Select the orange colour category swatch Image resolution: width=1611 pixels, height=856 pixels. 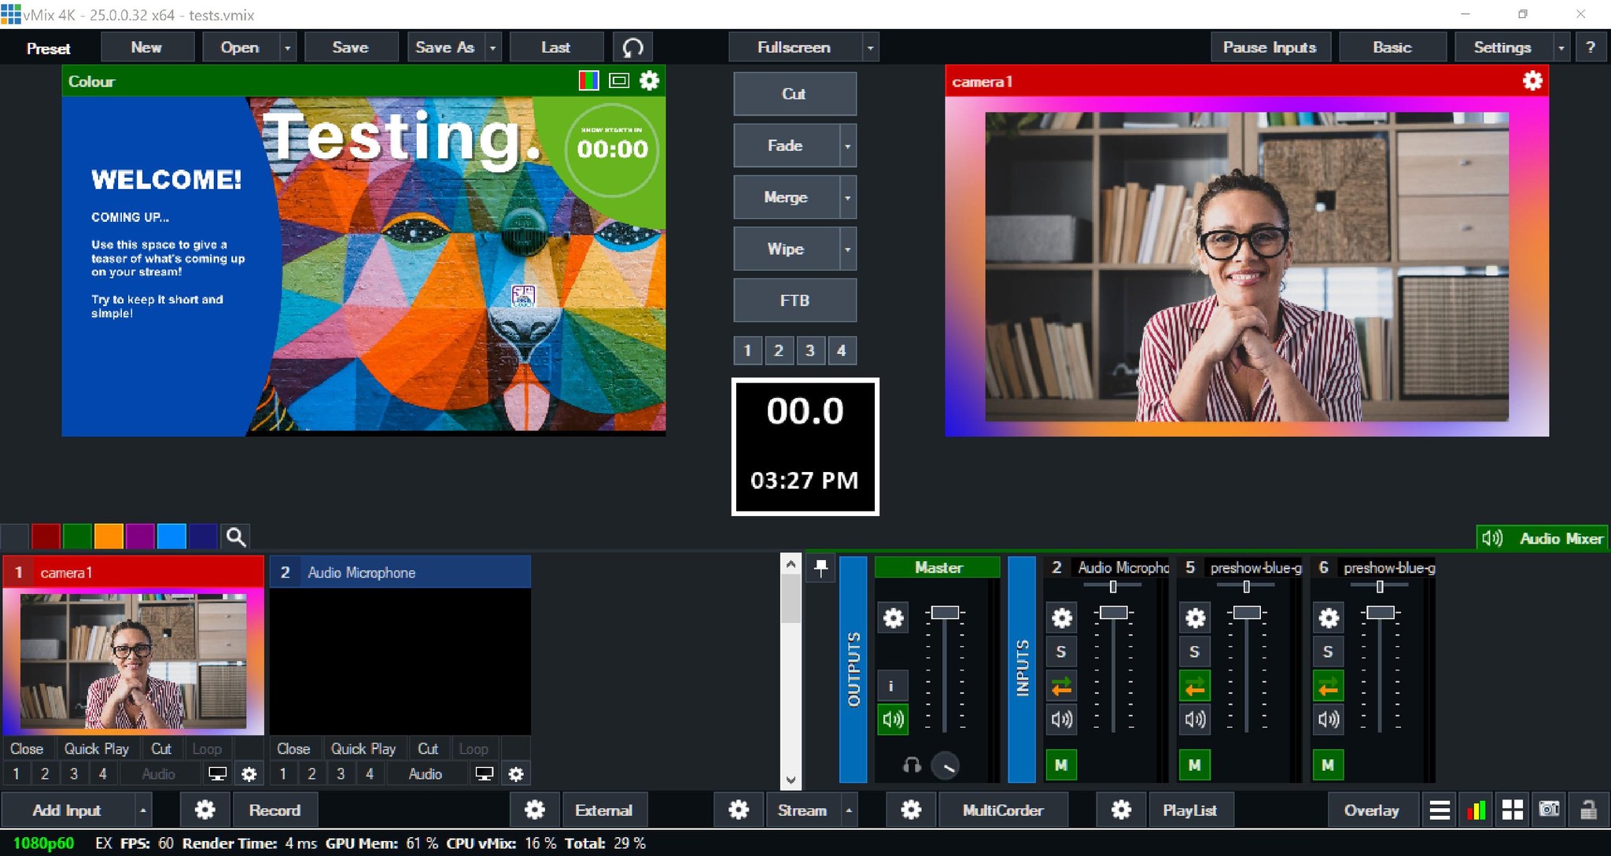pos(109,537)
